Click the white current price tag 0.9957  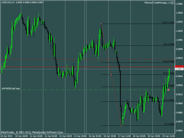179,69
